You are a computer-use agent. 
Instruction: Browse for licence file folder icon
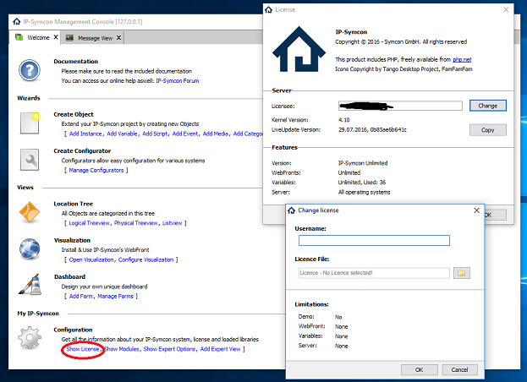(x=461, y=273)
